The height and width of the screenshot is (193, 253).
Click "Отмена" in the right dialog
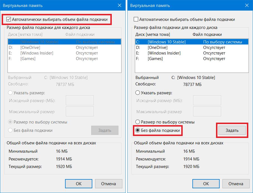(x=236, y=184)
